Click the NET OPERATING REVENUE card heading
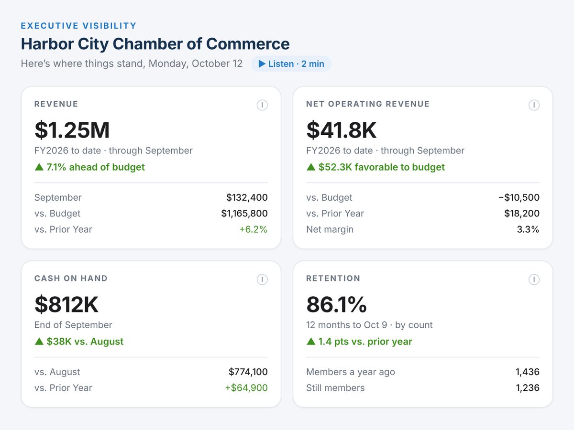Screen dimensions: 574x430 point(368,104)
